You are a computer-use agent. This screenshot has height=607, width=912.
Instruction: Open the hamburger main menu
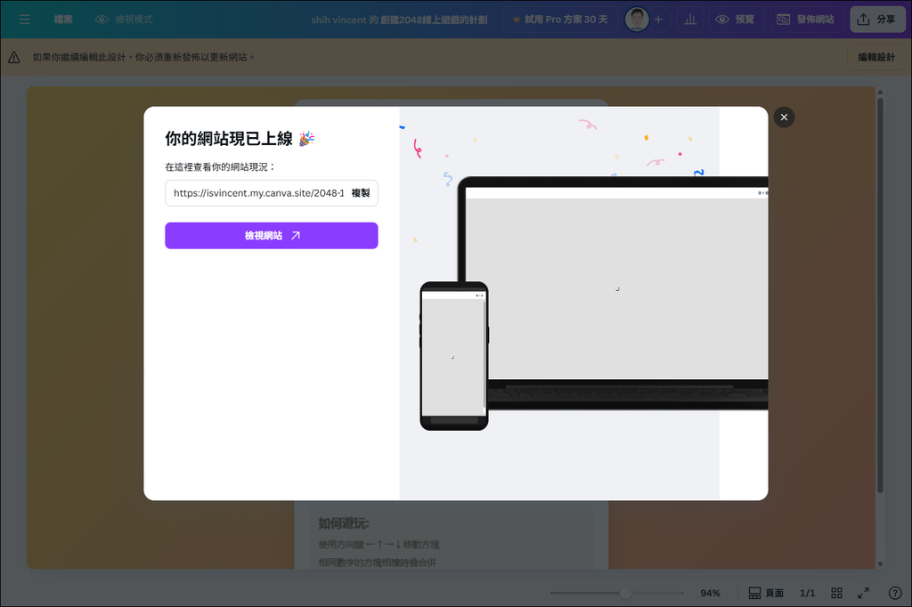tap(24, 20)
